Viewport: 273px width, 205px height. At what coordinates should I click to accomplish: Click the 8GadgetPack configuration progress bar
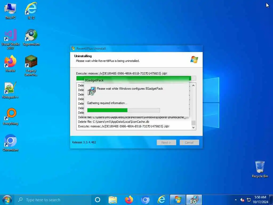click(123, 110)
